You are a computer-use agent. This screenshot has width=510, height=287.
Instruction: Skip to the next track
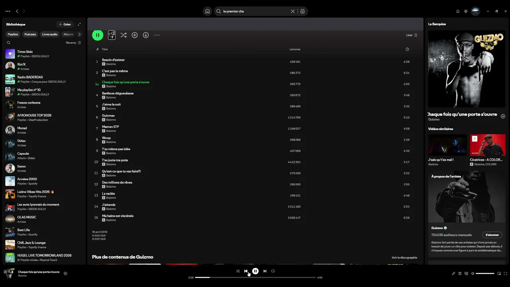tap(265, 271)
